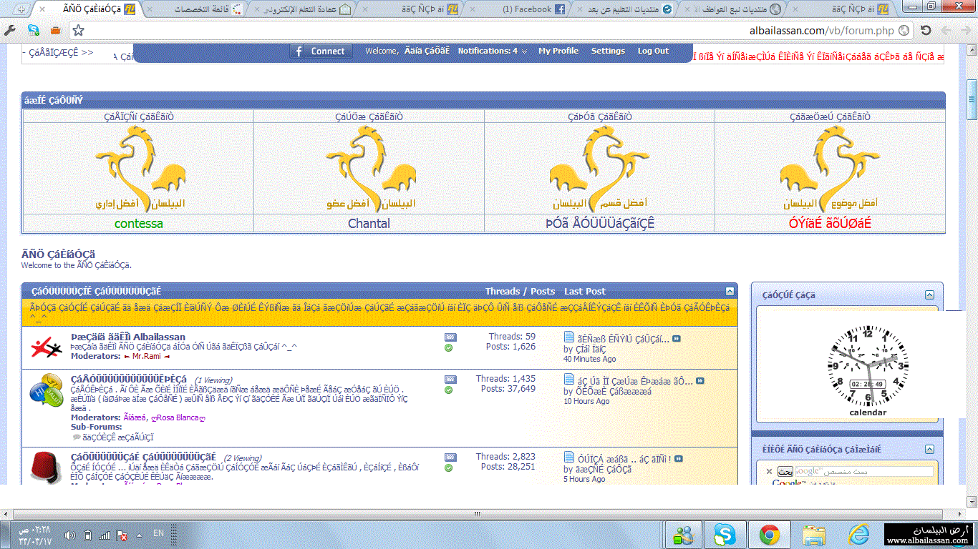This screenshot has width=978, height=549.
Task: Click award winner Chantal
Action: 369,224
